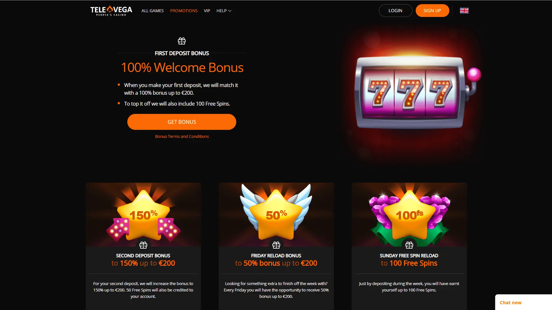The height and width of the screenshot is (310, 552).
Task: Click the winged 50% star graphic
Action: [276, 212]
